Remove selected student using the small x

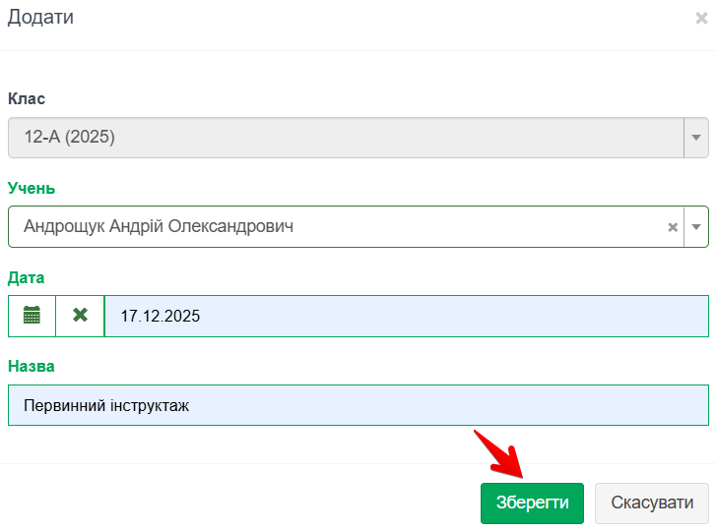click(x=673, y=227)
